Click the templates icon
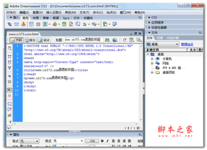 (x=105, y=24)
